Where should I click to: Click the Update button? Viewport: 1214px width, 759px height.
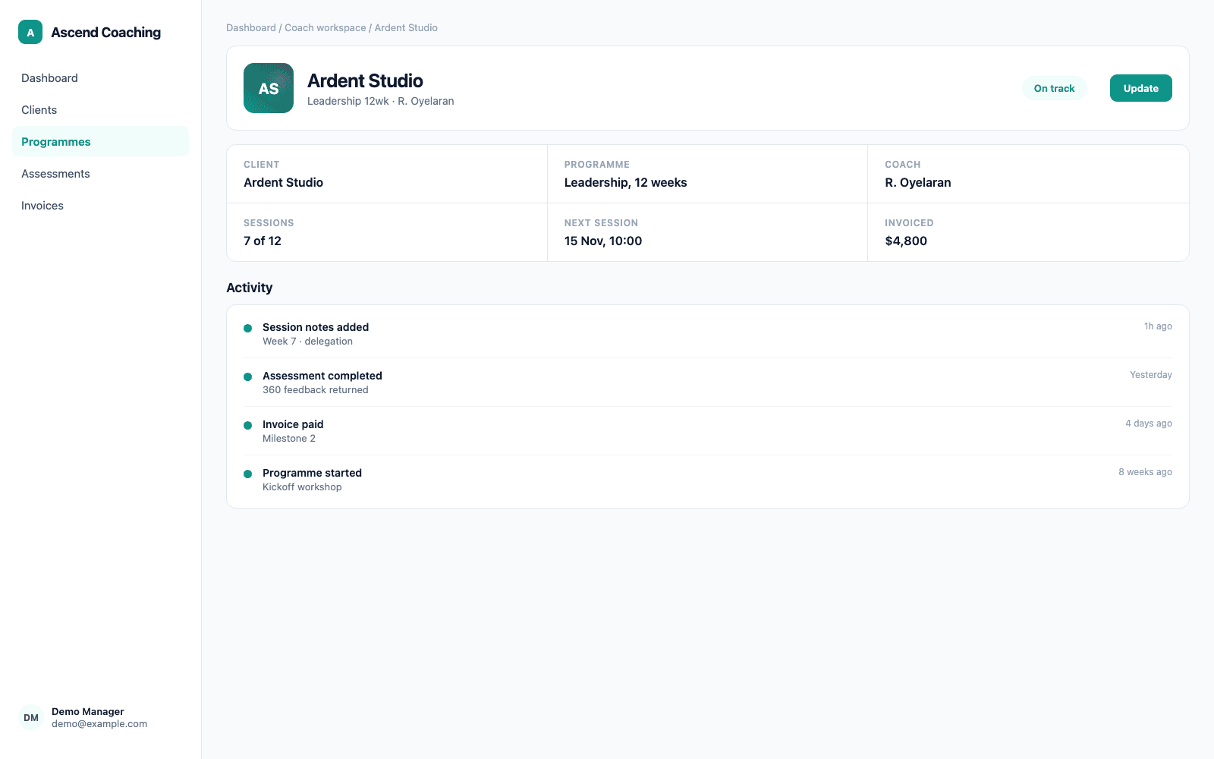[1141, 88]
